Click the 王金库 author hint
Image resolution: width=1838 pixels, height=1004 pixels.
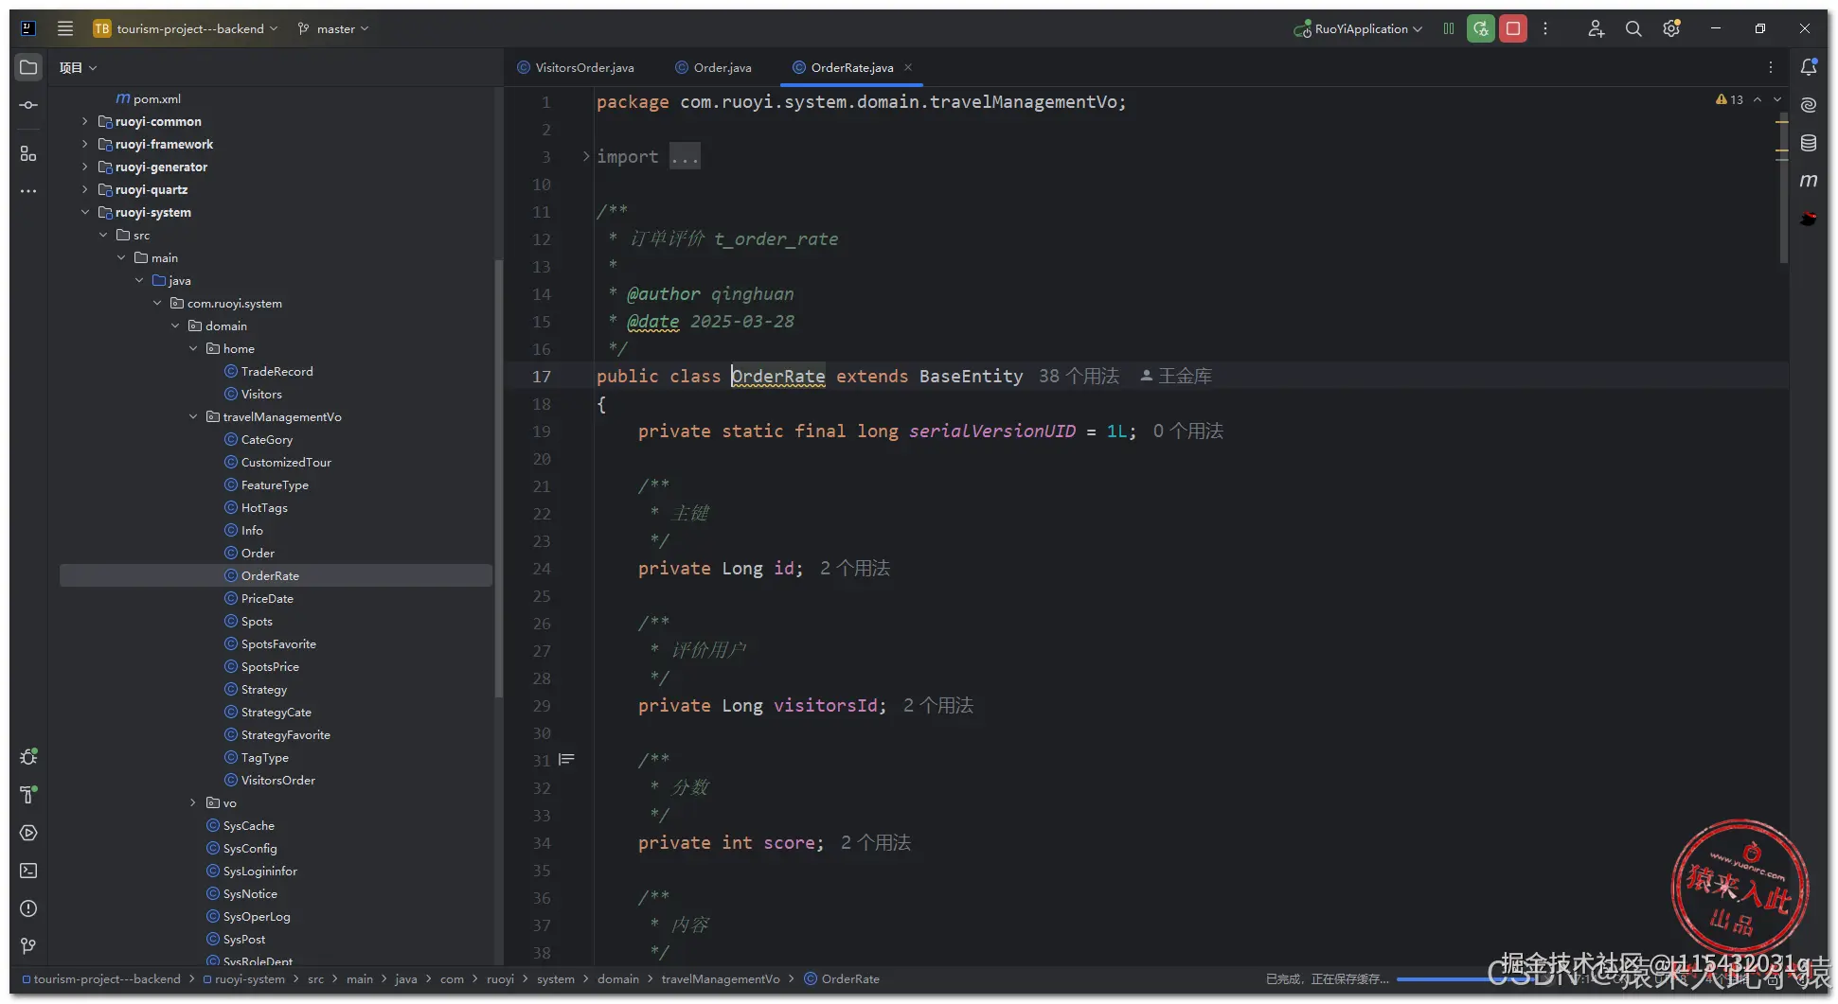point(1175,376)
